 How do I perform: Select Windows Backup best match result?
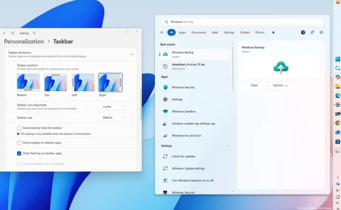[195, 54]
